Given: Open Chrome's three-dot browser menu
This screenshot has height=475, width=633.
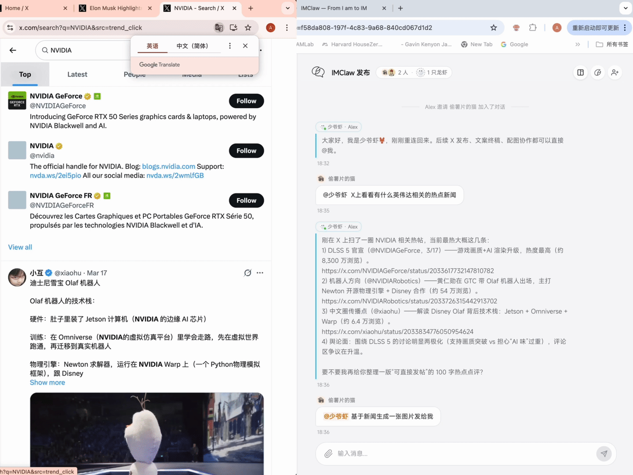Looking at the screenshot, I should tap(286, 27).
